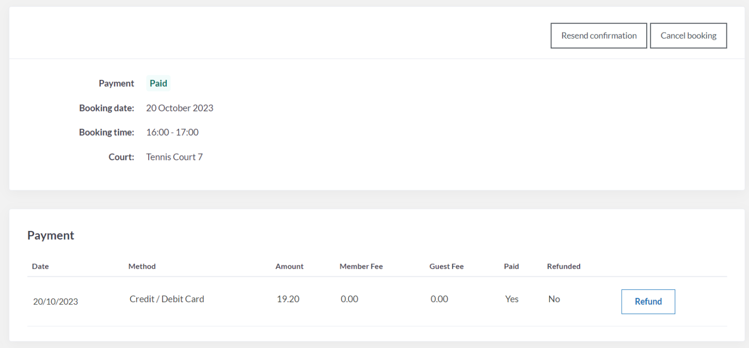Click the Guest Fee column header
This screenshot has width=749, height=348.
pyautogui.click(x=447, y=267)
